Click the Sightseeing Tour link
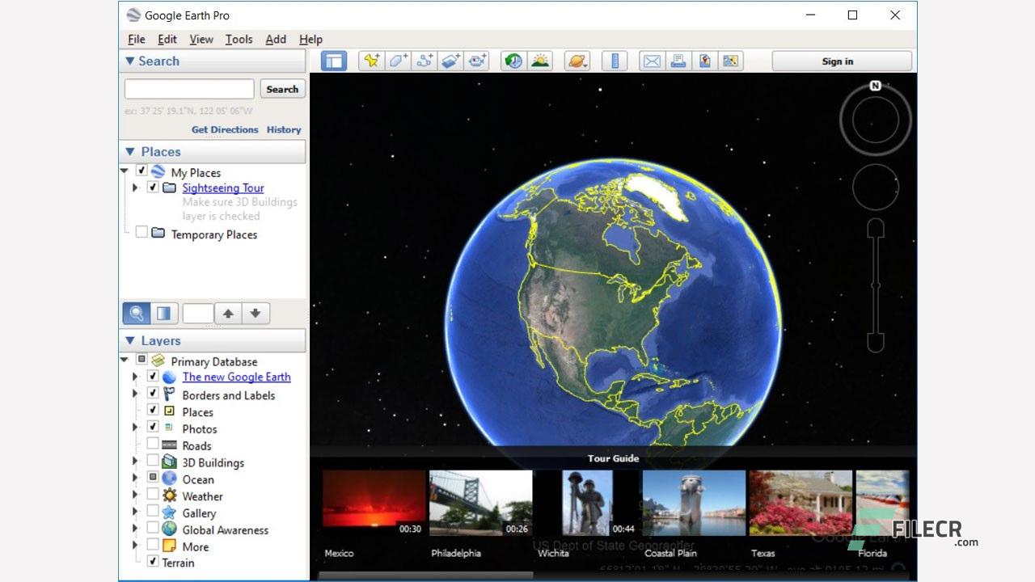The width and height of the screenshot is (1035, 582). pyautogui.click(x=223, y=188)
